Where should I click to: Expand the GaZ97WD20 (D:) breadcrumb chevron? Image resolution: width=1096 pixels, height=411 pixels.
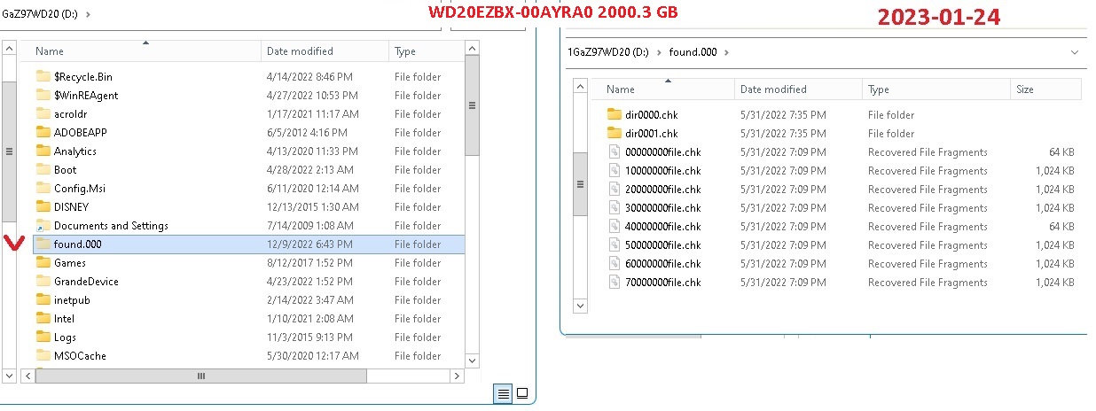[88, 14]
